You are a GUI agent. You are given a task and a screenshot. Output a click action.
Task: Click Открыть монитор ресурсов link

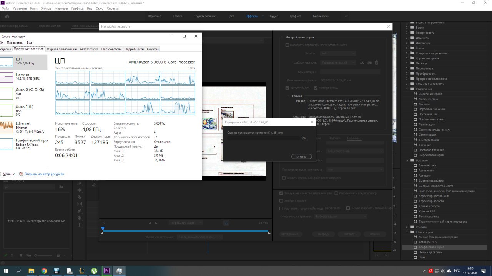point(44,174)
